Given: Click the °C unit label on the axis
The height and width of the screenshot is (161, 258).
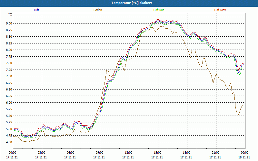Looking at the screenshot, I should click(10, 14).
